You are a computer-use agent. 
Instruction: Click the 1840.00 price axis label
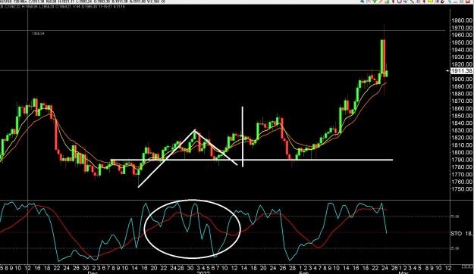coord(462,123)
